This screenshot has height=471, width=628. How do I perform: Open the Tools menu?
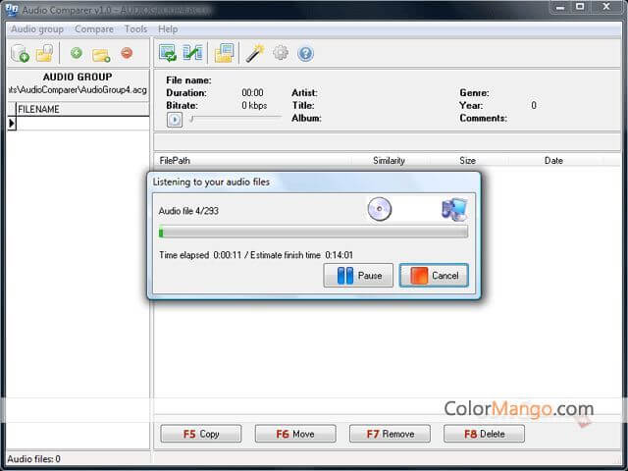coord(135,29)
